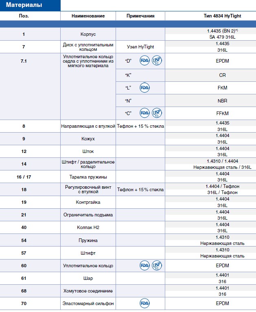Viewport: 256px width, 312px height.
Task: Click the USP VI icon in row 60
Action: coord(157,266)
